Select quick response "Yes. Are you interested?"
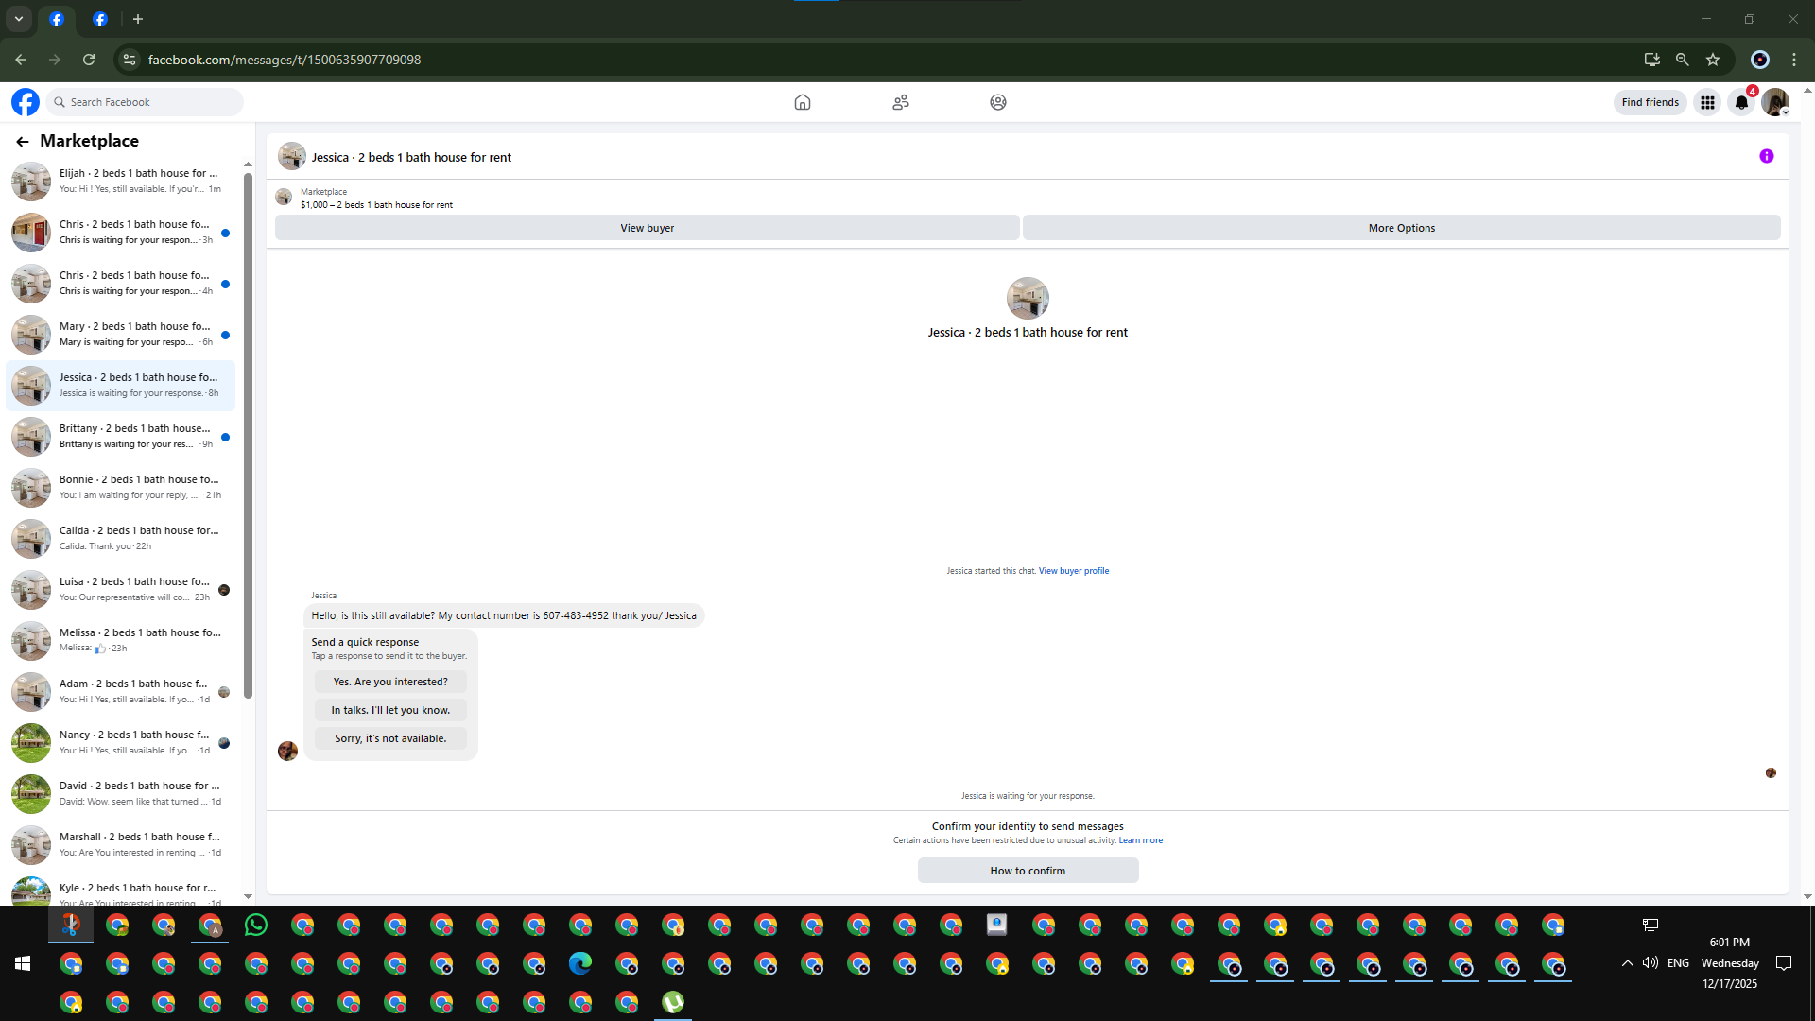 390,682
